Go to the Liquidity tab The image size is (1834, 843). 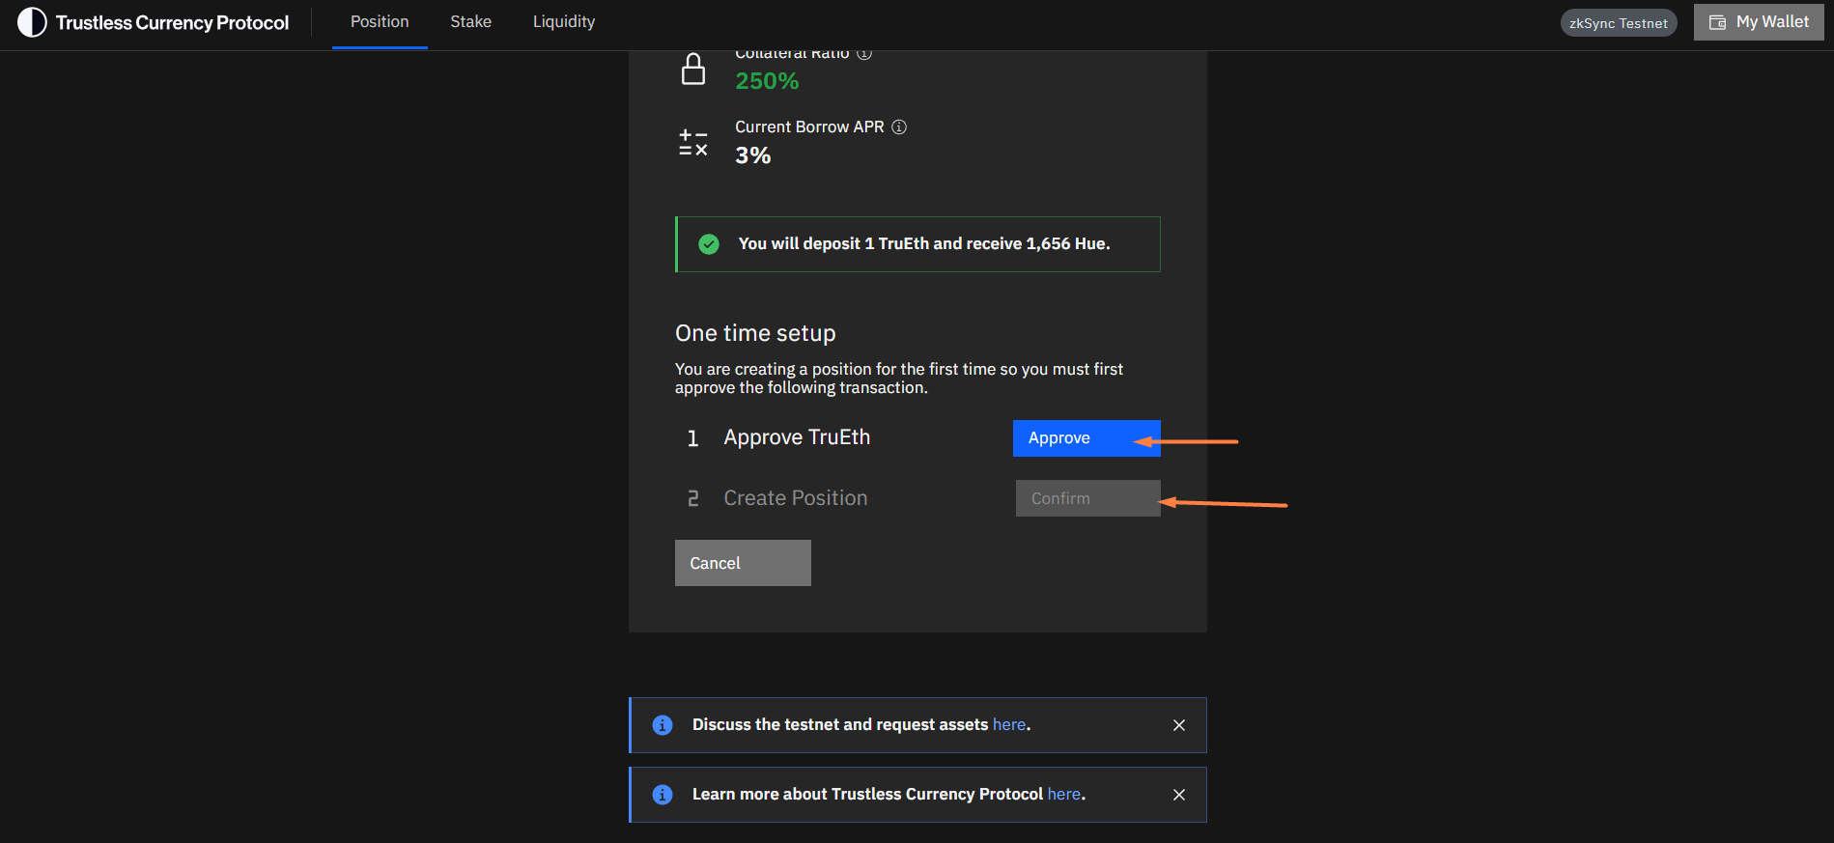[x=564, y=22]
